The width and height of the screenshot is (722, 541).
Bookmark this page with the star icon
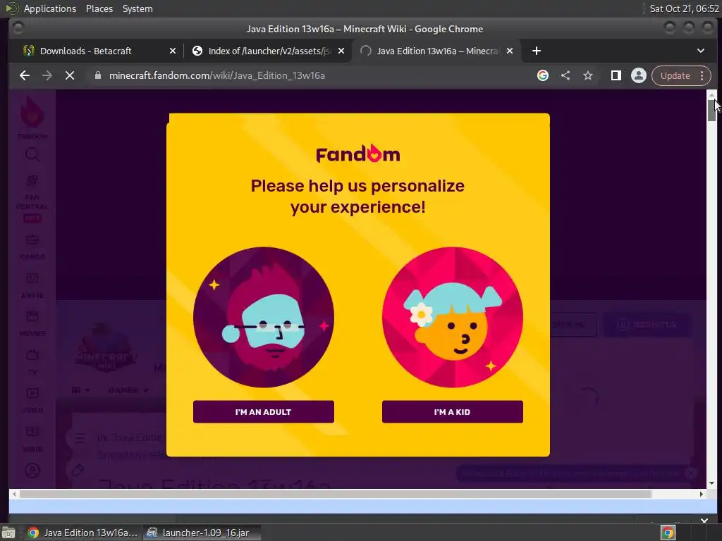(588, 75)
